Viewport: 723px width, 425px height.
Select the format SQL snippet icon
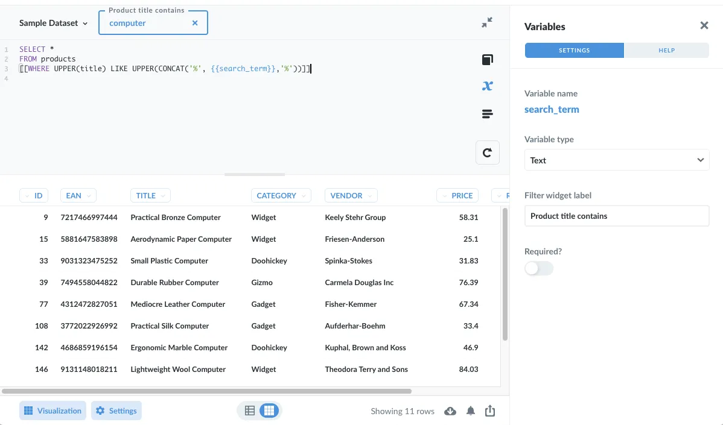coord(487,113)
